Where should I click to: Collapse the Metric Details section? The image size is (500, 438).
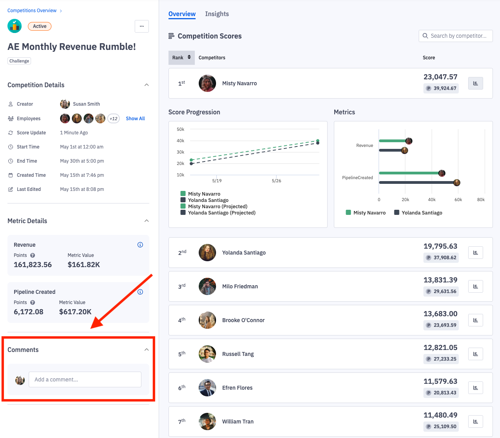click(147, 221)
